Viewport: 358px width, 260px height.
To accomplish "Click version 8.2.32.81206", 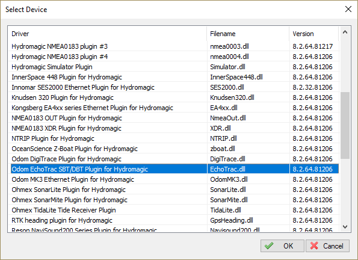I will click(x=312, y=87).
